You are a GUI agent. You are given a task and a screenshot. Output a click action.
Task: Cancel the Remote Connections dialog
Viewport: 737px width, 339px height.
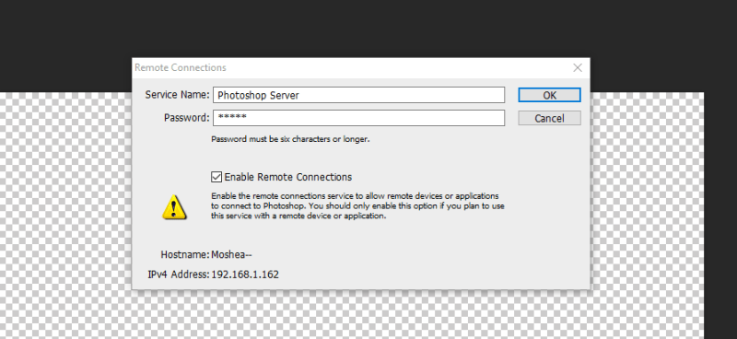549,118
